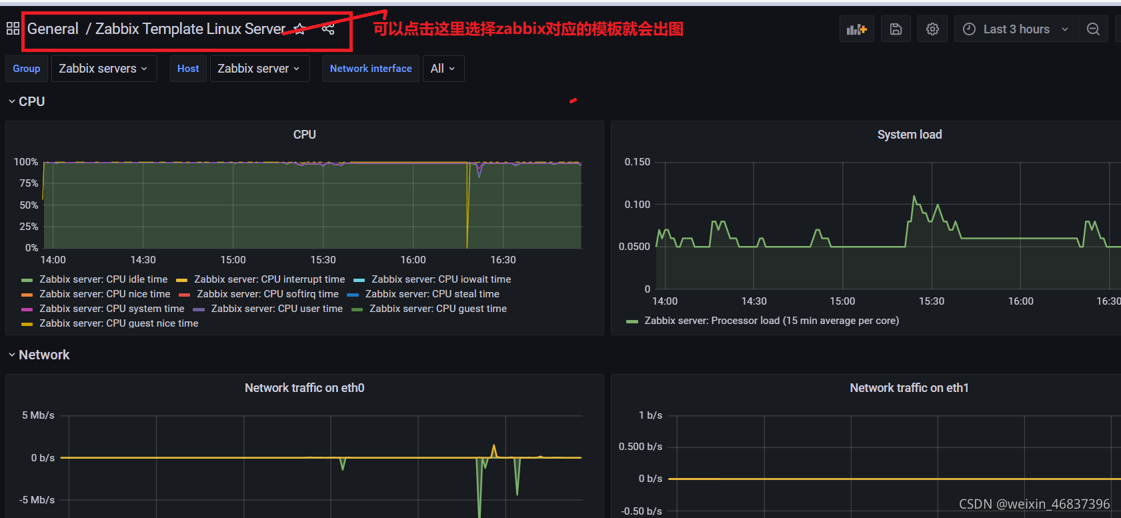The width and height of the screenshot is (1121, 518).
Task: Toggle CPU guest time legend series
Action: pos(437,309)
